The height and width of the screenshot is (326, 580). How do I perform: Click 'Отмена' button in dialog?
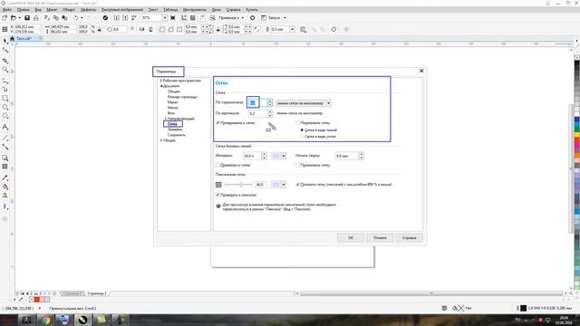point(380,237)
